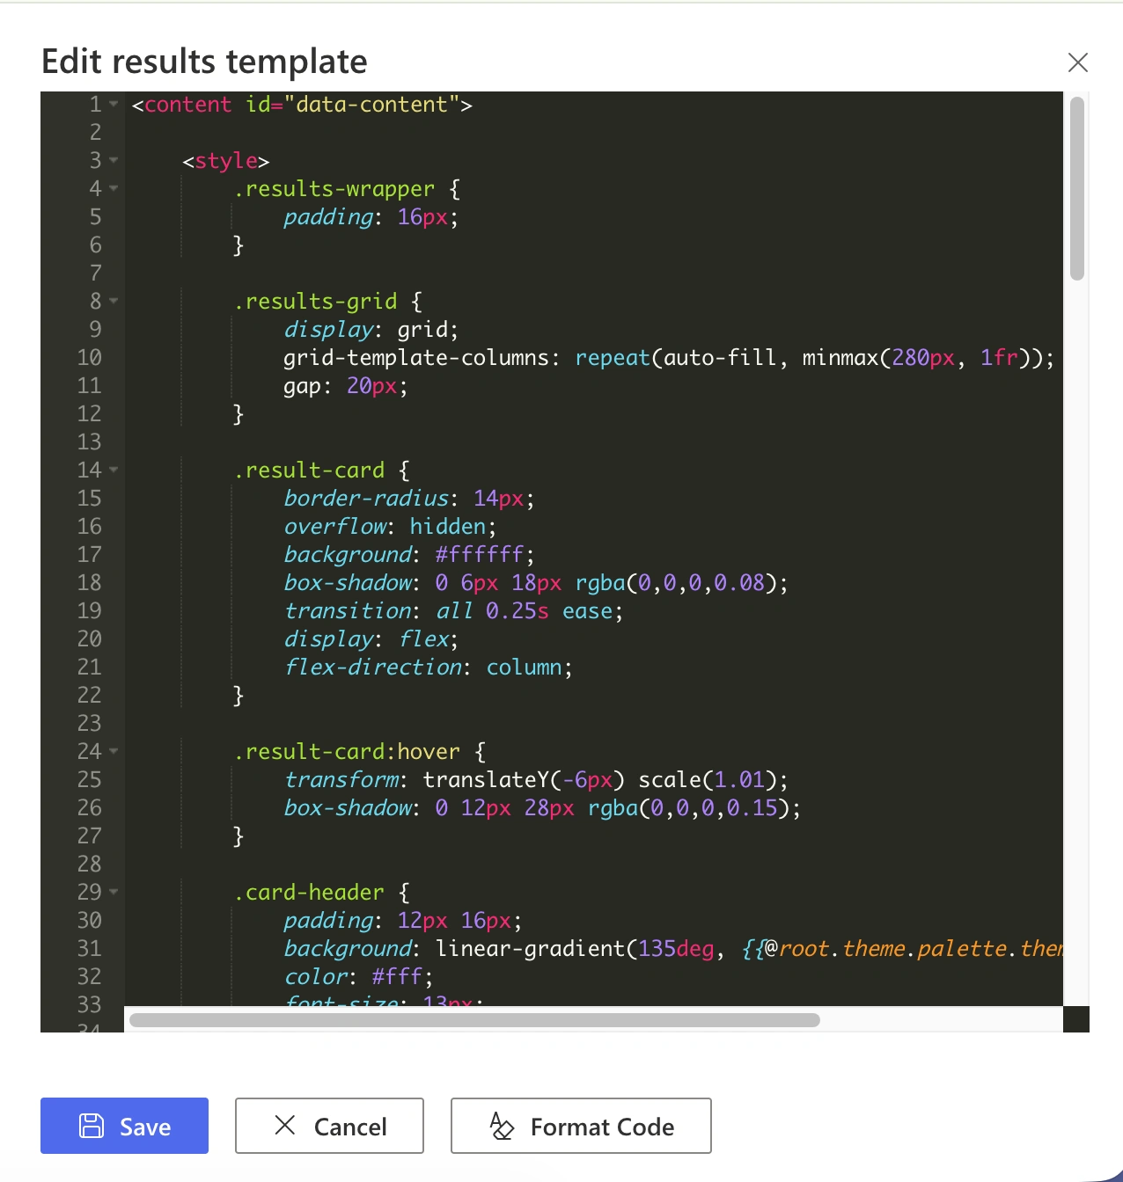Viewport: 1123px width, 1182px height.
Task: Click the '.result-card:hover' selector text
Action: click(347, 752)
